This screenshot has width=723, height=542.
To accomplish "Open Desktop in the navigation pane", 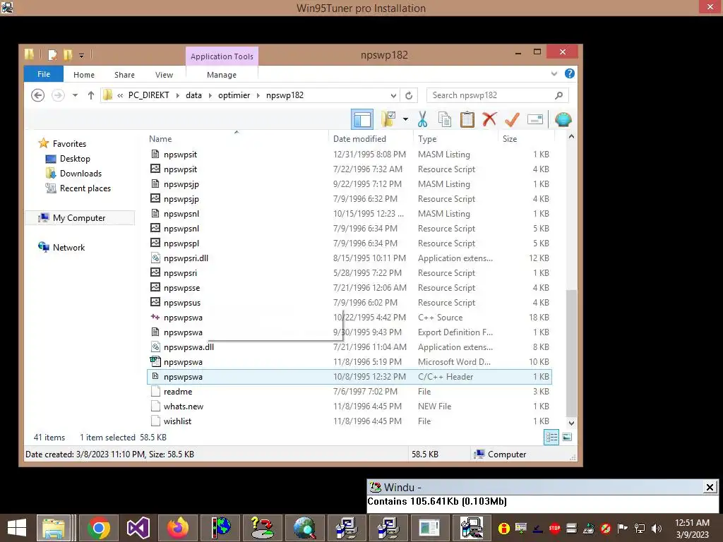I will coord(75,159).
